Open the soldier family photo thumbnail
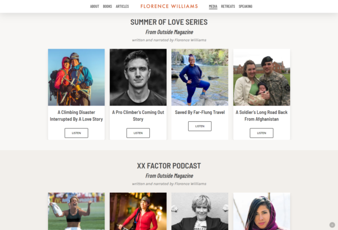Image resolution: width=338 pixels, height=230 pixels. coord(261,77)
